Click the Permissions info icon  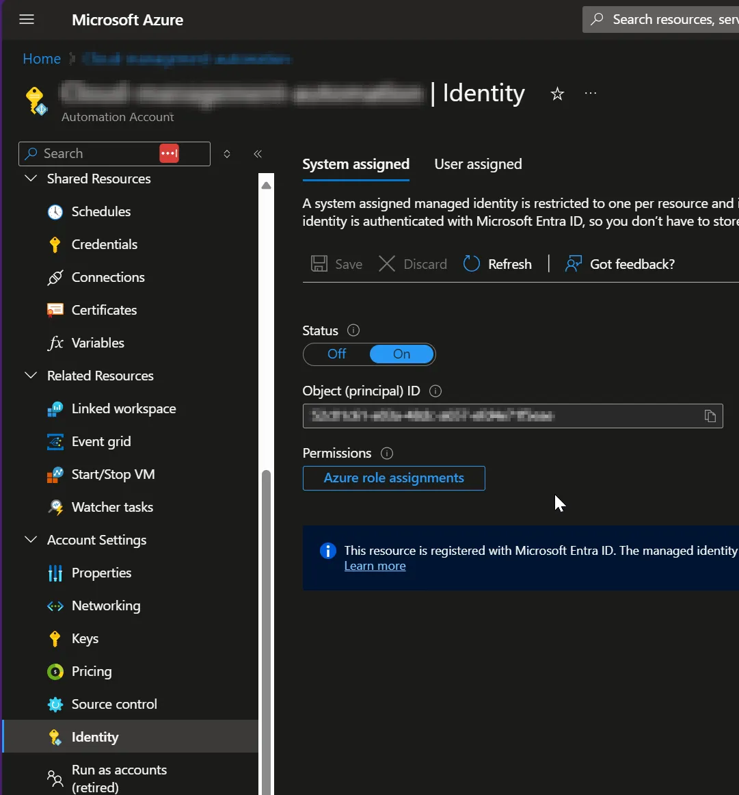[x=386, y=454]
